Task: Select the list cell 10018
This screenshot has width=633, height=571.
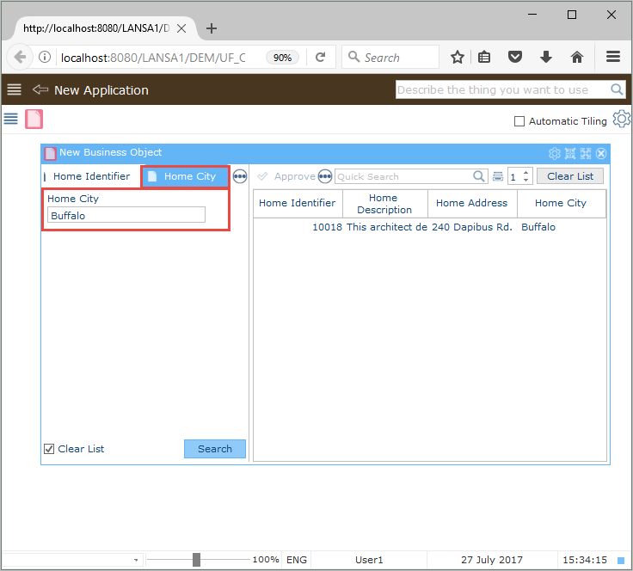Action: pos(327,227)
